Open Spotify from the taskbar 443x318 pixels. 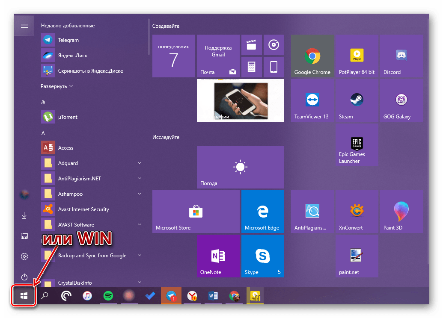[108, 296]
